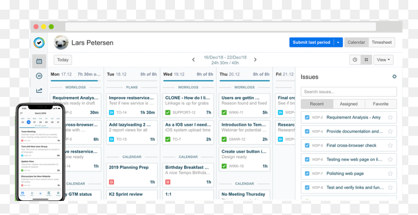Click the red calendar icon on 2019 Planning Prep
The image size is (418, 215).
[x=111, y=182]
